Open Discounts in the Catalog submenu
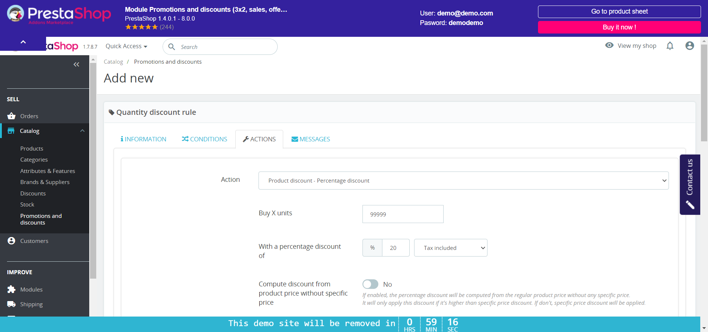Screen dimensions: 708x332 point(33,193)
